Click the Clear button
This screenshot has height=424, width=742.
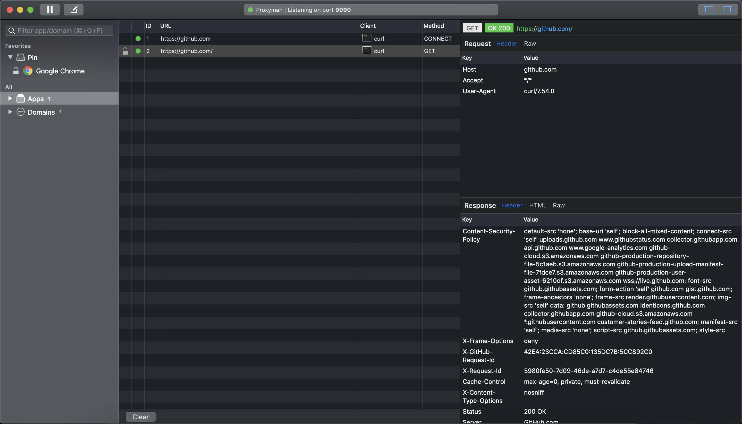point(140,417)
